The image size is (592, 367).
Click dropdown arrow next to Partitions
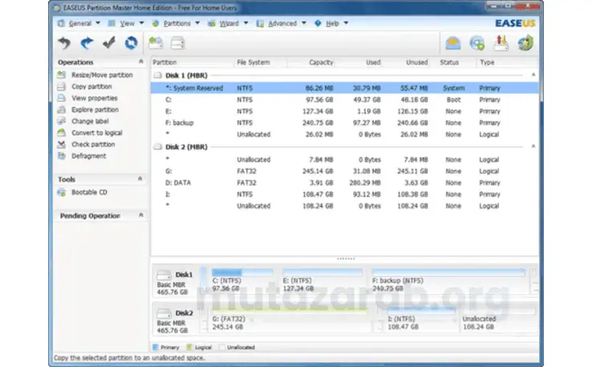[x=197, y=23]
